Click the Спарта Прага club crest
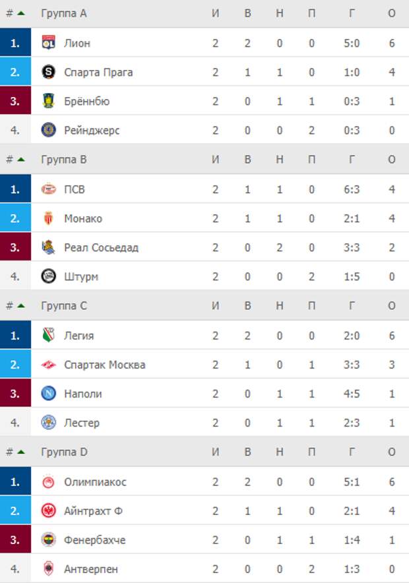409x583 pixels. pos(48,72)
